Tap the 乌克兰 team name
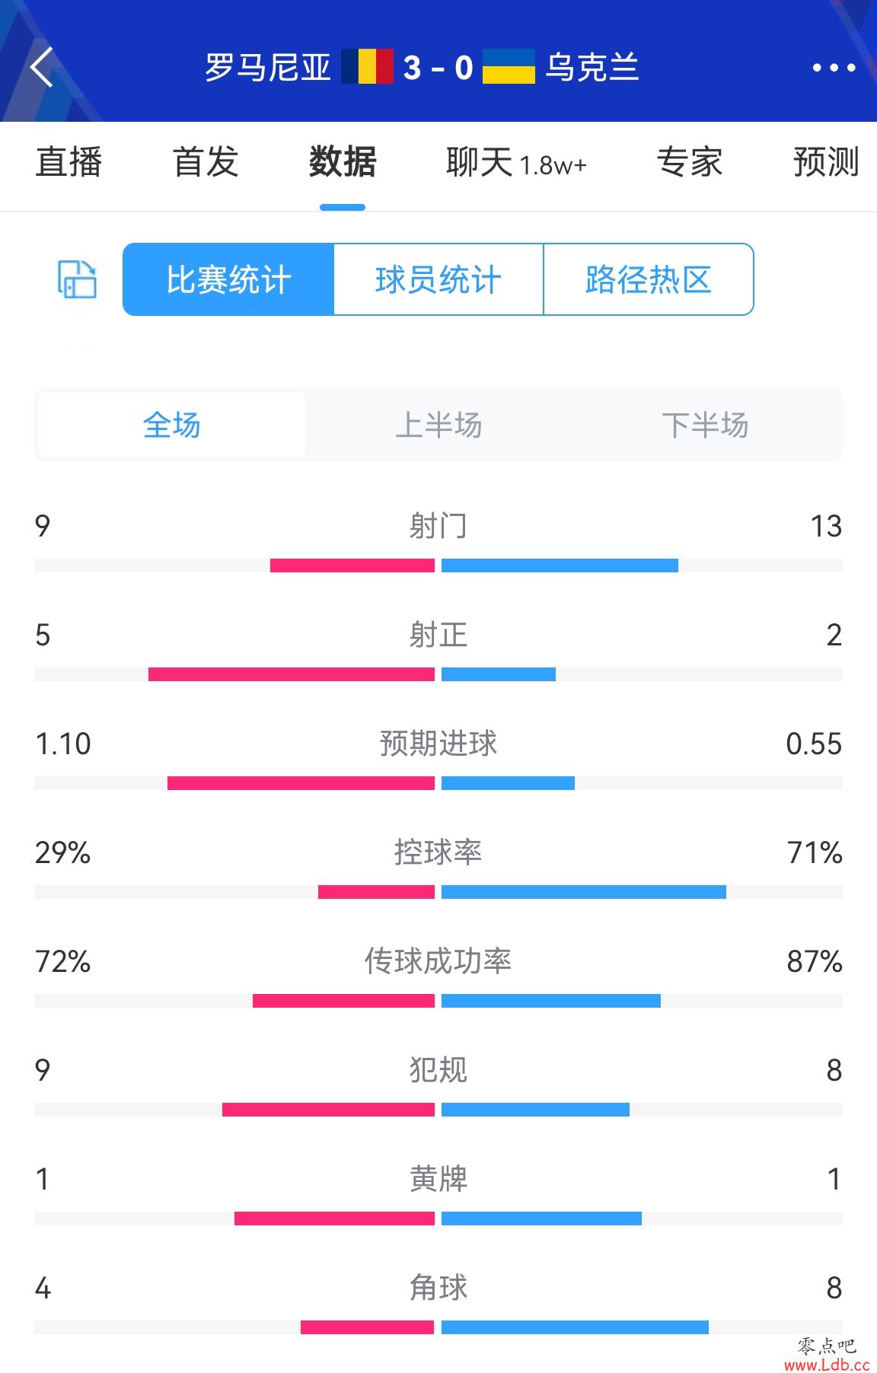The height and width of the screenshot is (1373, 877). click(592, 67)
